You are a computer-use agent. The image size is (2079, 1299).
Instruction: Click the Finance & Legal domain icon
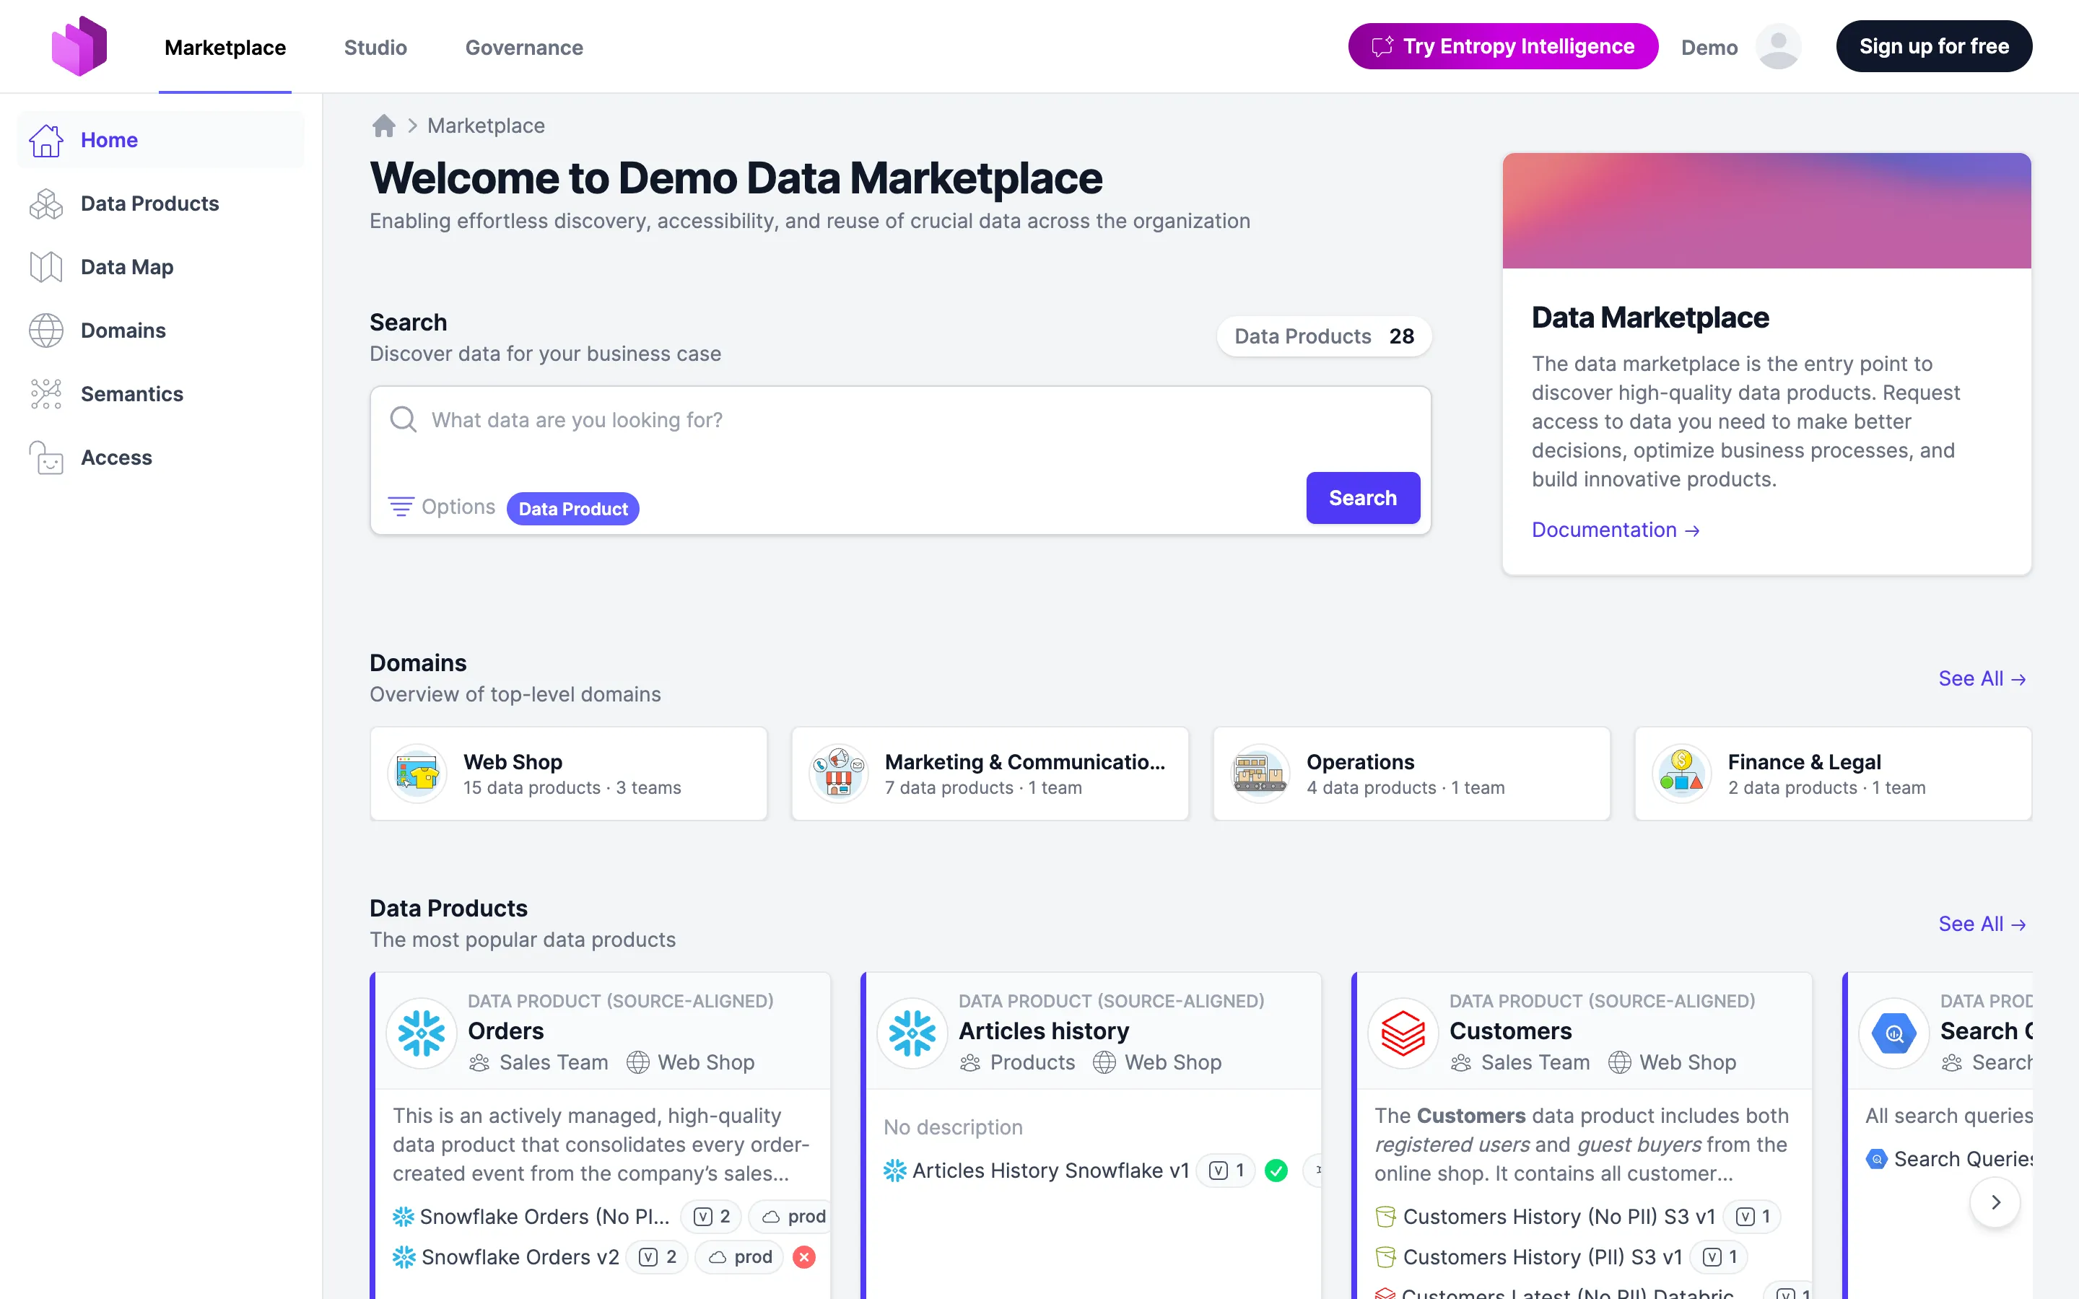(x=1682, y=773)
